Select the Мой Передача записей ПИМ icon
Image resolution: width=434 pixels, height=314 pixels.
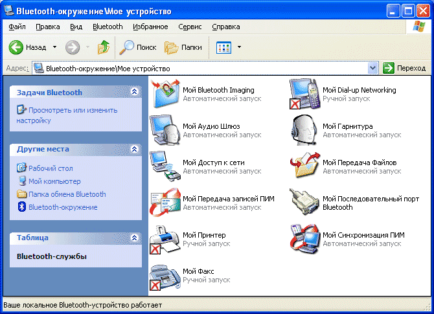165,202
